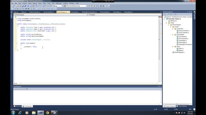Open the PhotonEngine class navigation dropdown
Image resolution: width=206 pixels, height=115 pixels.
click(51, 15)
